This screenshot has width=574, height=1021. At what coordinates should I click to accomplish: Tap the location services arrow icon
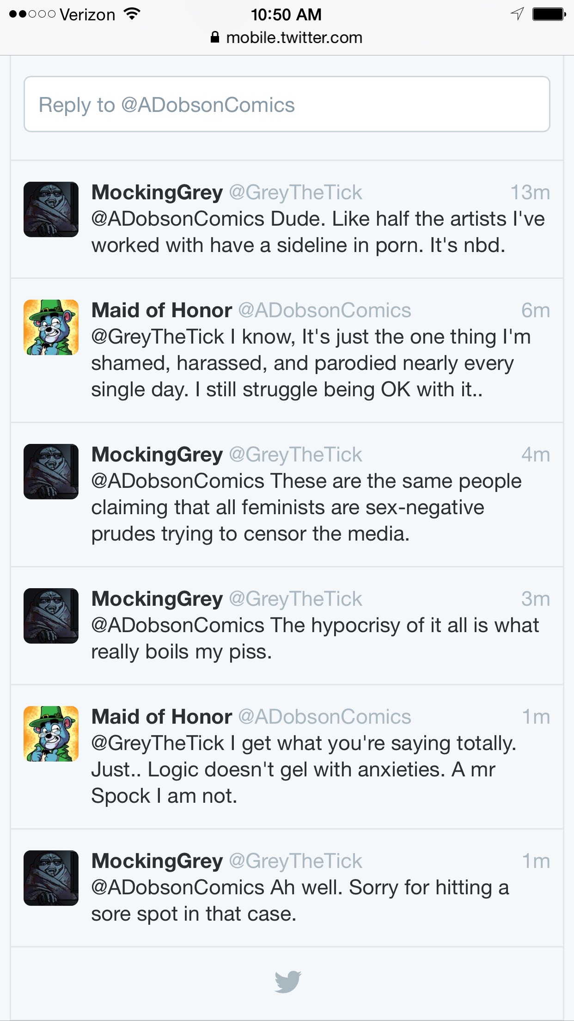pyautogui.click(x=517, y=14)
